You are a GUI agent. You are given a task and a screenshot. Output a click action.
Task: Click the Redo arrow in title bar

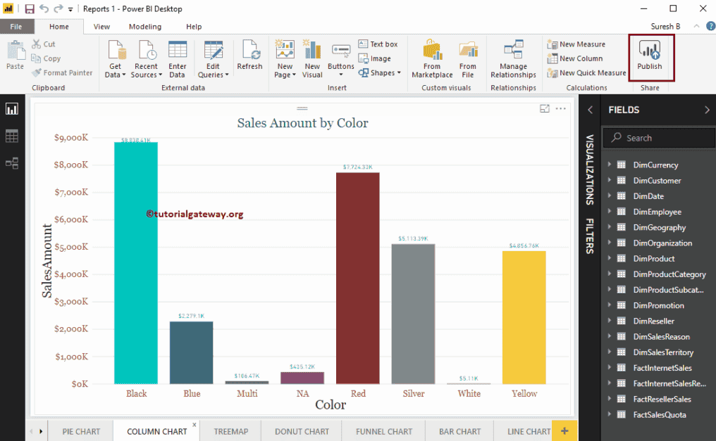(x=58, y=8)
